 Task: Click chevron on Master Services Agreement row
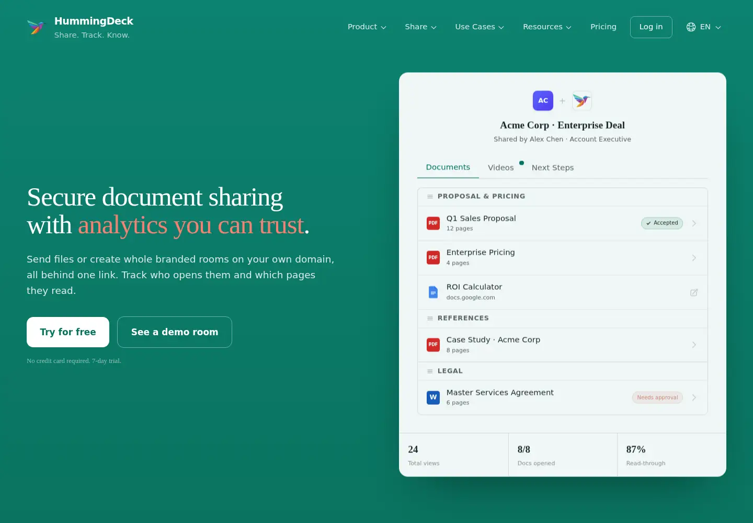(694, 397)
